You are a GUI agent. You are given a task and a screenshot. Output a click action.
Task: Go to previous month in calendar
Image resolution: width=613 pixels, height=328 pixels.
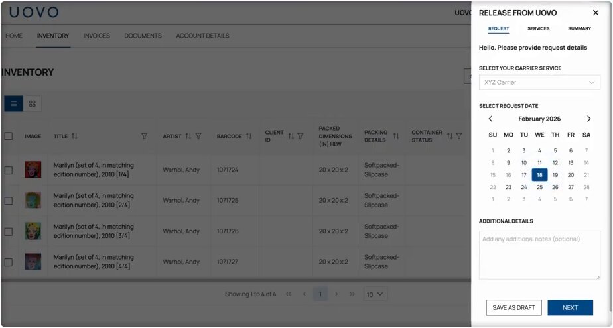(491, 119)
